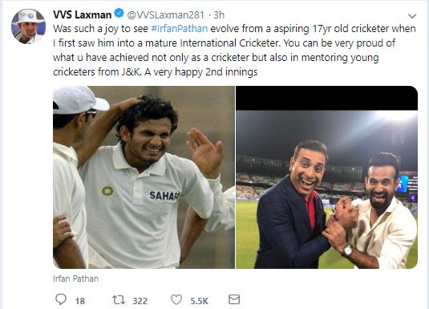Viewport: 429px width, 309px height.
Task: Open the @VVSLaxman281 handle link
Action: pos(166,14)
